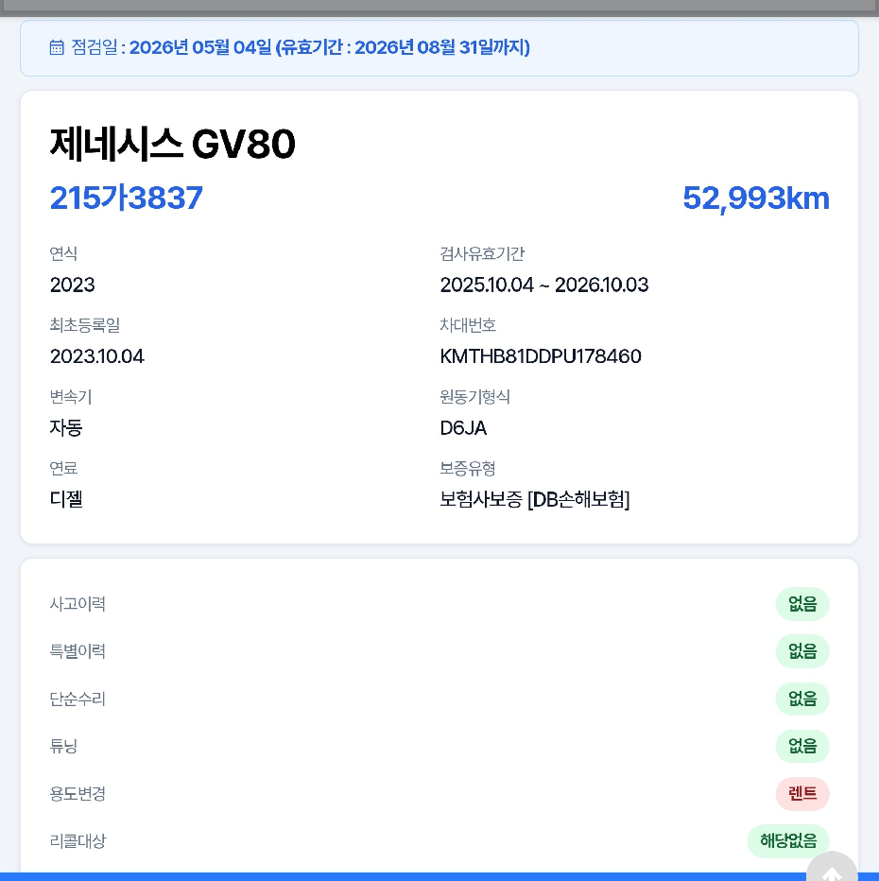Select the vehicle title 제네시스 GV80

click(x=172, y=144)
